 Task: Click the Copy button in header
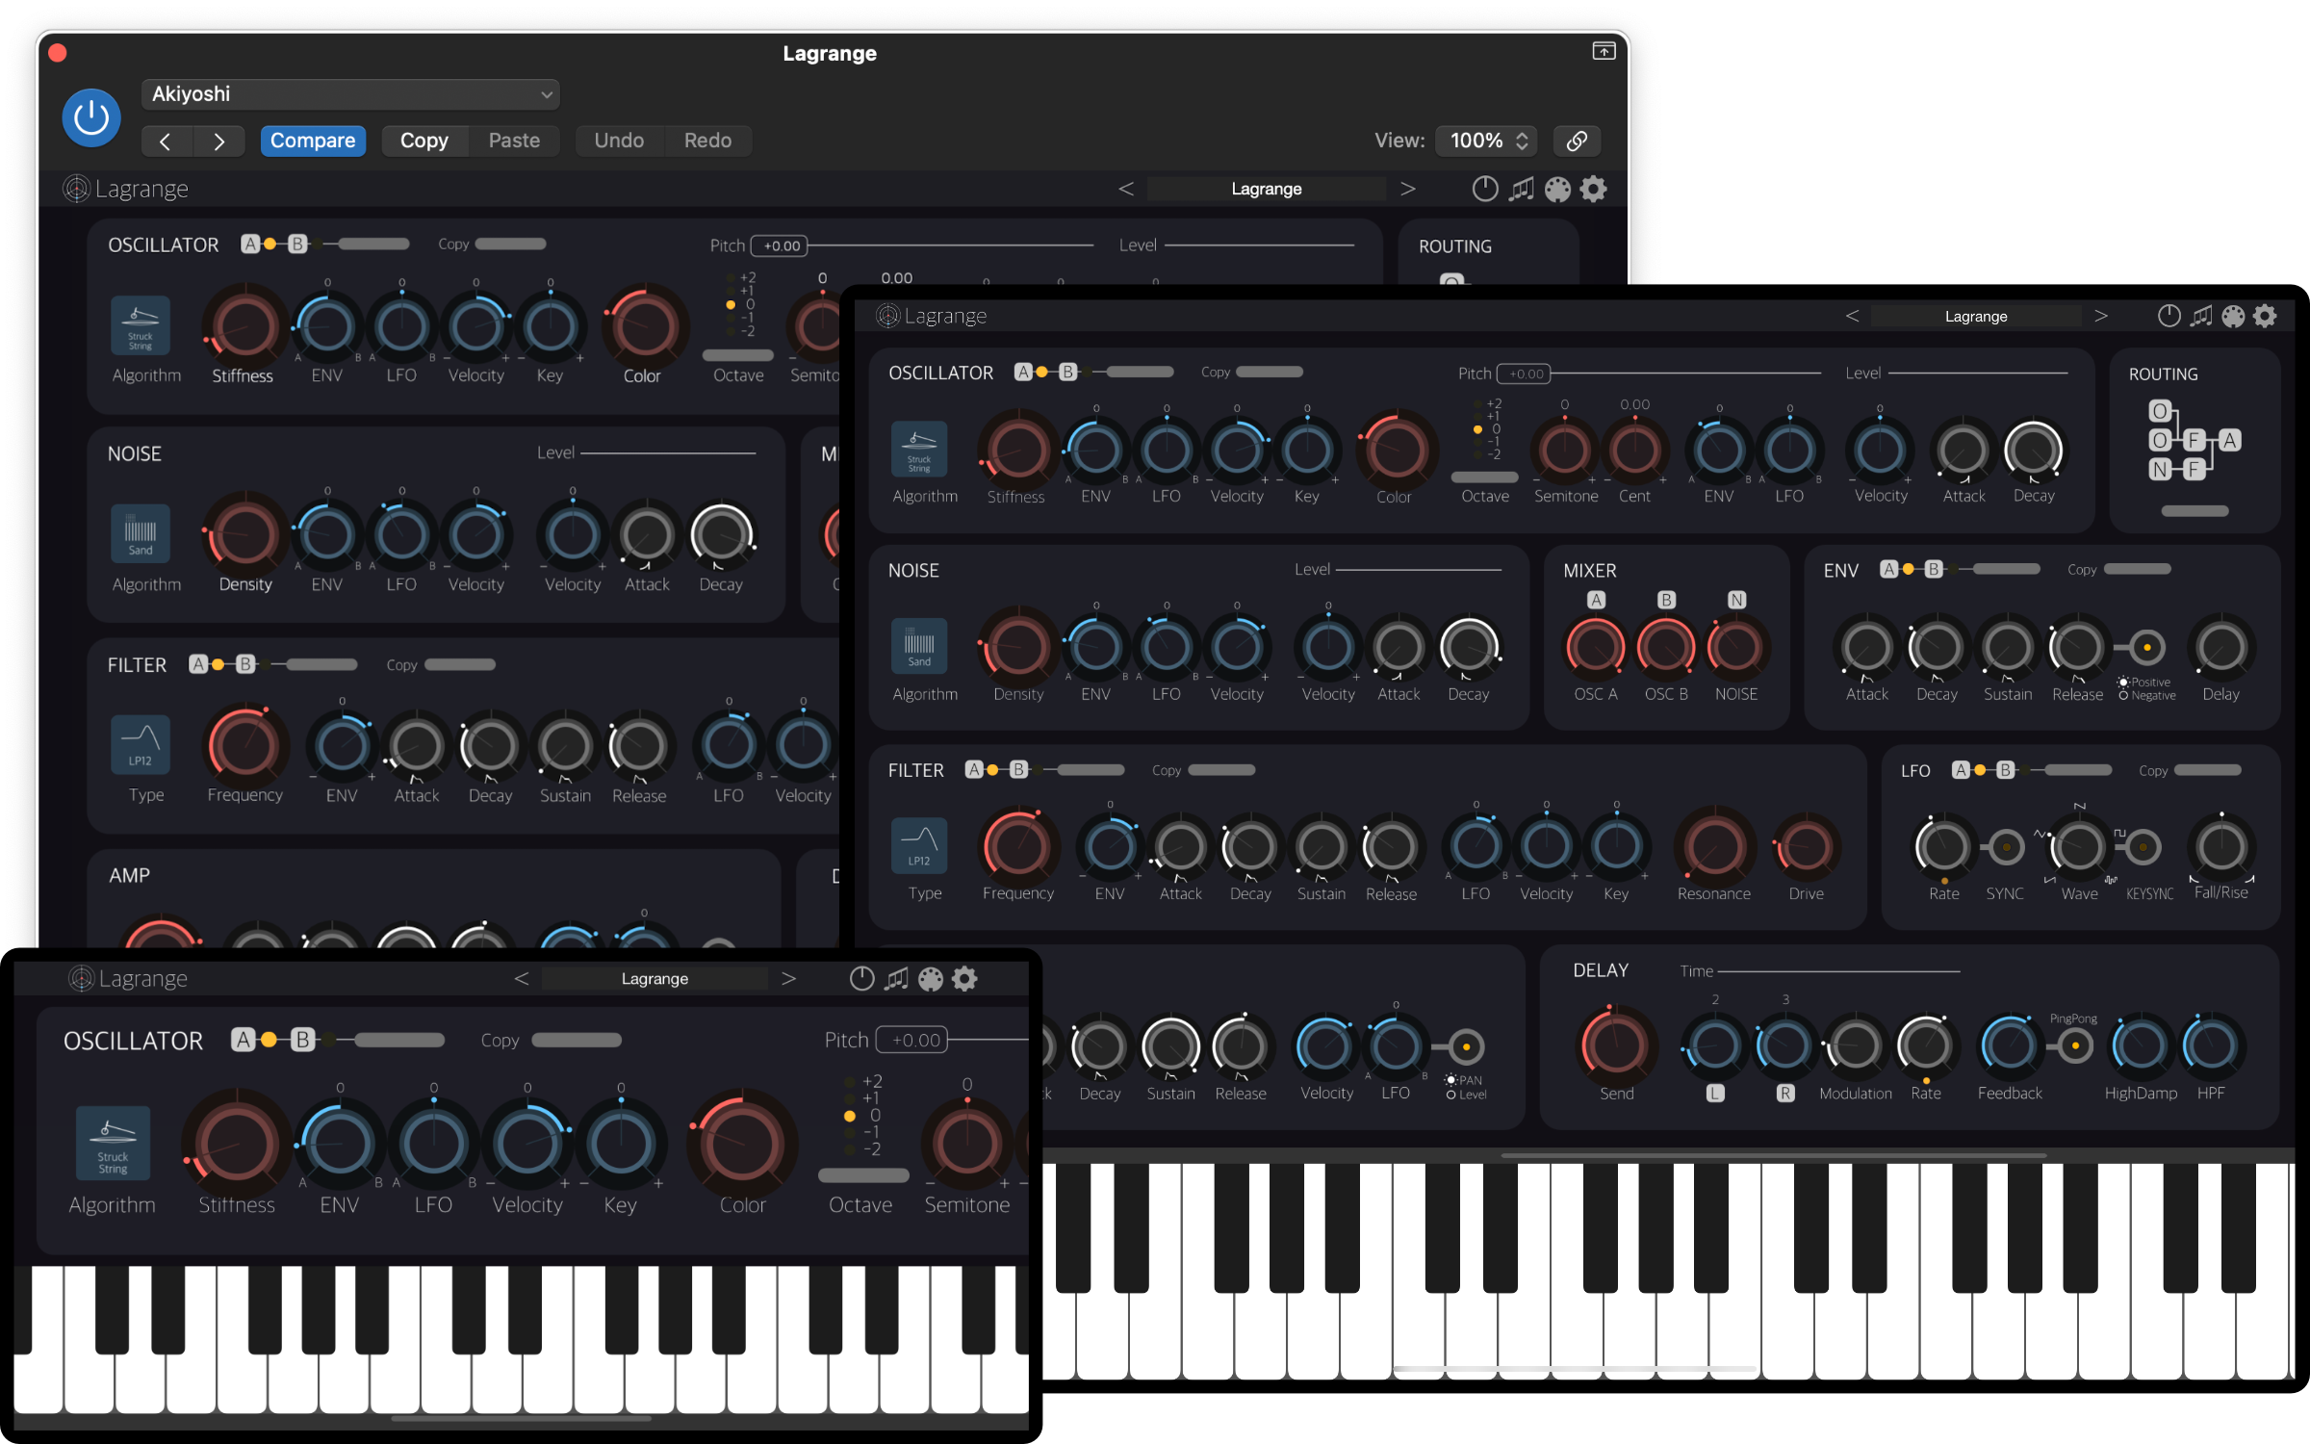tap(423, 141)
